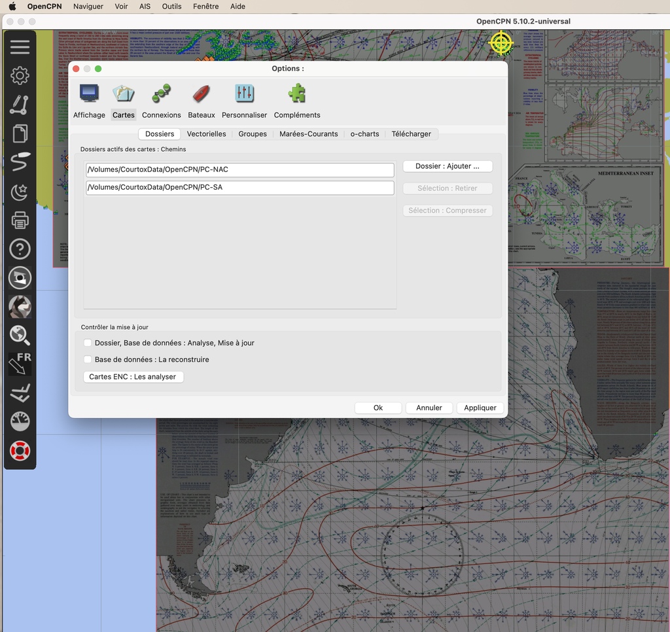670x632 pixels.
Task: Open the Personnaliser section
Action: coord(245,101)
